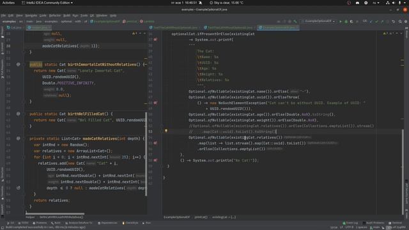Click the Git push arrow icon
The width and height of the screenshot is (409, 230).
(x=382, y=21)
